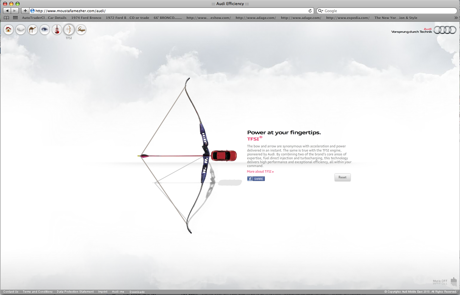Screen dimensions: 460x295
Task: Click Vorsprung durch Technik tagline
Action: (x=411, y=32)
